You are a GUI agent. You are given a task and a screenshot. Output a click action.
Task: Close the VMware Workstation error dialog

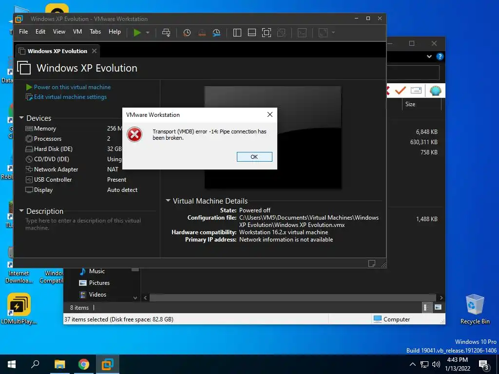270,114
